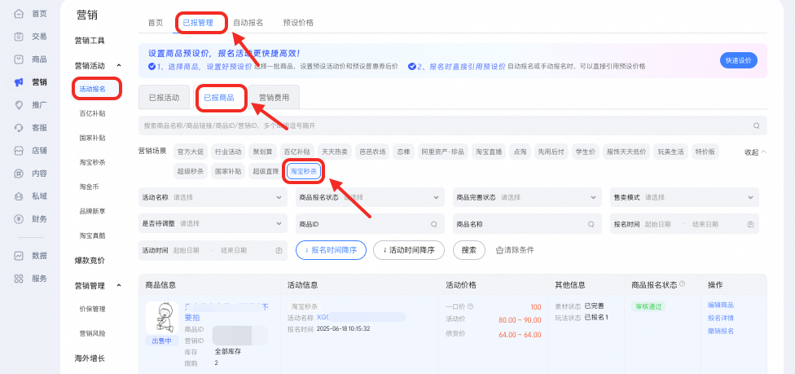Collapse scene filters with 收起
The image size is (795, 374).
pyautogui.click(x=755, y=152)
